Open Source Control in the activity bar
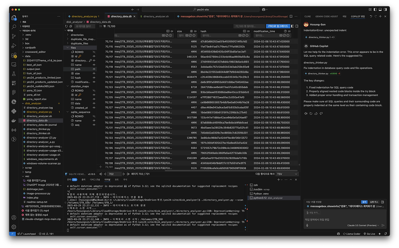 (14, 37)
